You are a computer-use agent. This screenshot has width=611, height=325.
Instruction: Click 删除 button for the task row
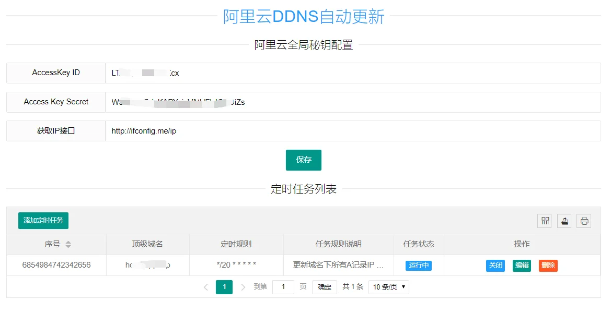point(548,265)
